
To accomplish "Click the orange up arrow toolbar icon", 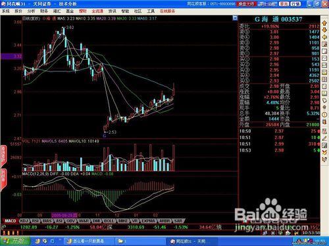I will pos(324,23).
